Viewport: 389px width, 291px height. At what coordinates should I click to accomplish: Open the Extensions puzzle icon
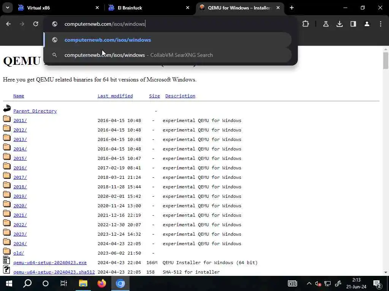pyautogui.click(x=306, y=24)
